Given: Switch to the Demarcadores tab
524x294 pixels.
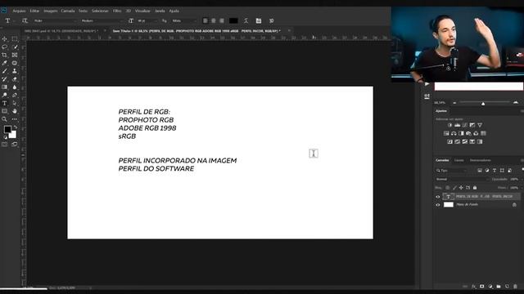Looking at the screenshot, I should tap(481, 160).
